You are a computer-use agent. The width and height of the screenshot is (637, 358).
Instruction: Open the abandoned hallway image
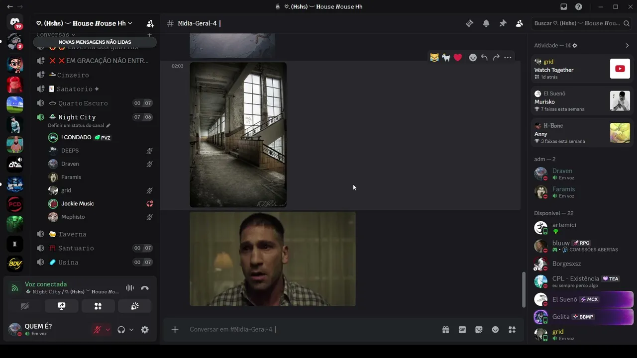[x=238, y=135]
